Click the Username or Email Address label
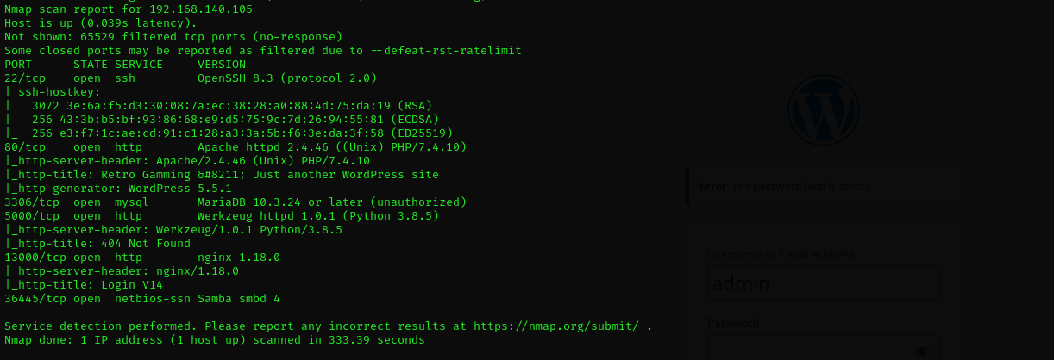The image size is (1054, 360). (781, 254)
